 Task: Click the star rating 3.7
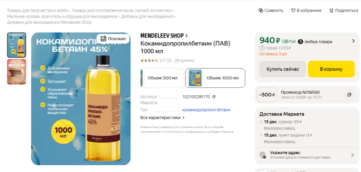tap(149, 60)
